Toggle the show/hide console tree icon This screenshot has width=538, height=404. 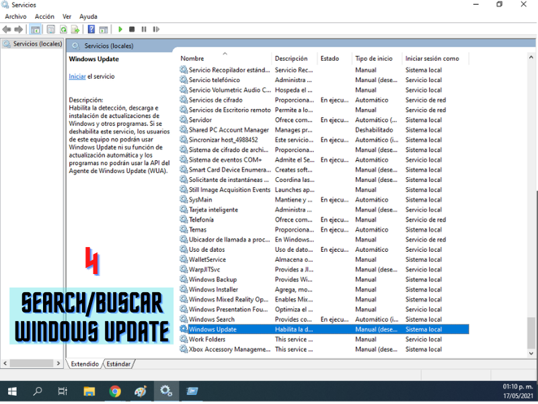point(35,30)
